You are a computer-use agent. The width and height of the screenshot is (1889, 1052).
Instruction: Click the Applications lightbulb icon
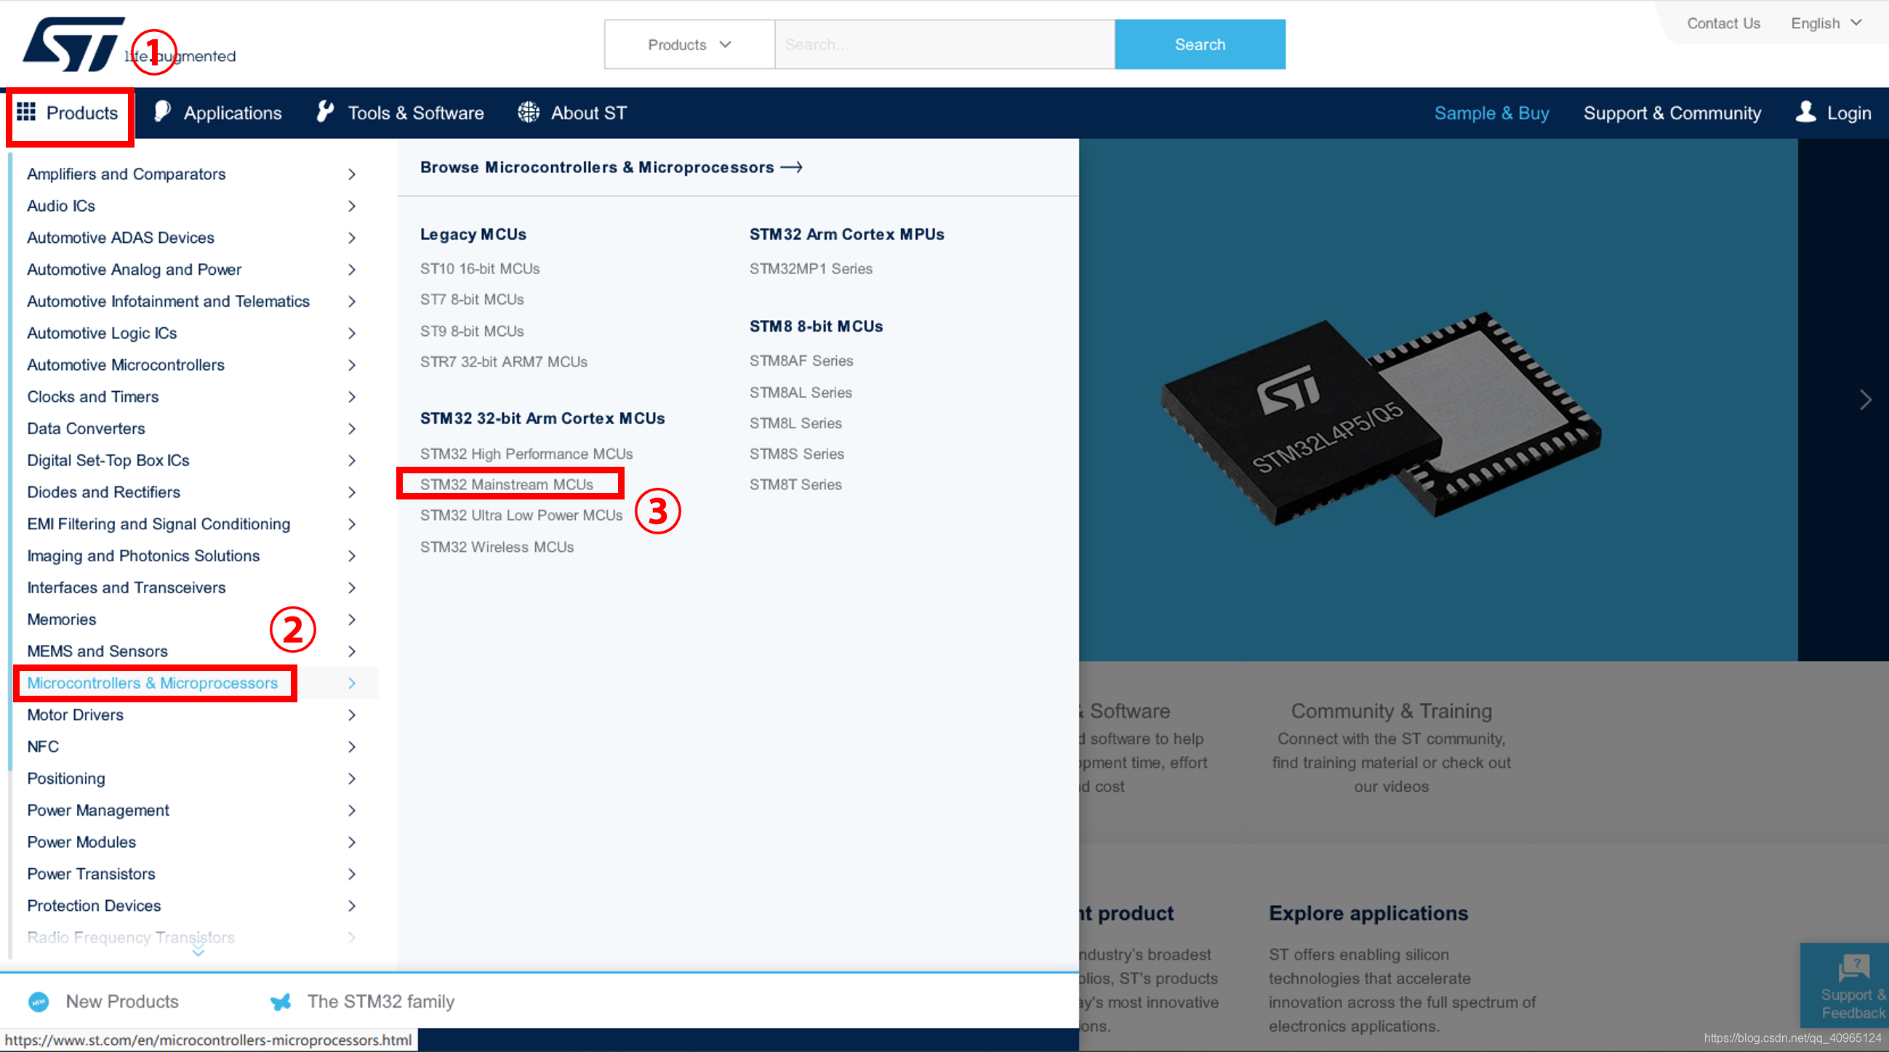pyautogui.click(x=163, y=111)
